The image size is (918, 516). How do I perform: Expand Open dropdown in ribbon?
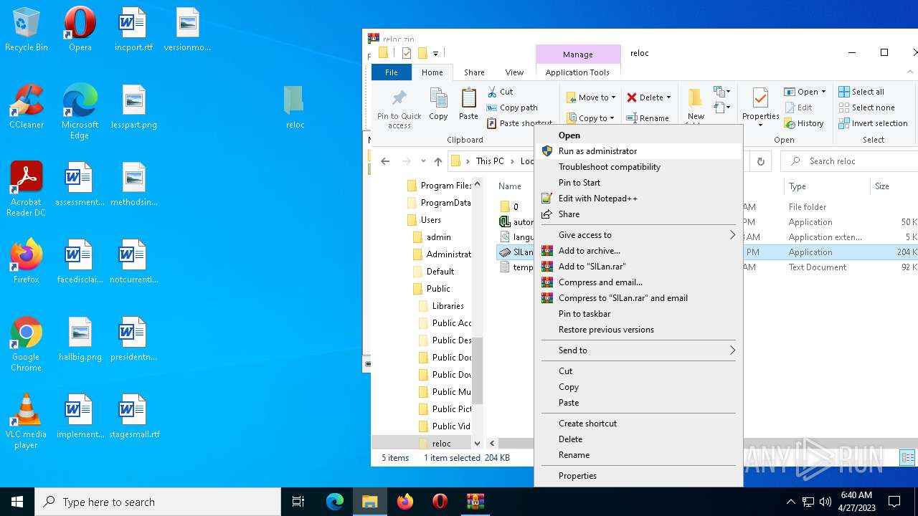823,92
